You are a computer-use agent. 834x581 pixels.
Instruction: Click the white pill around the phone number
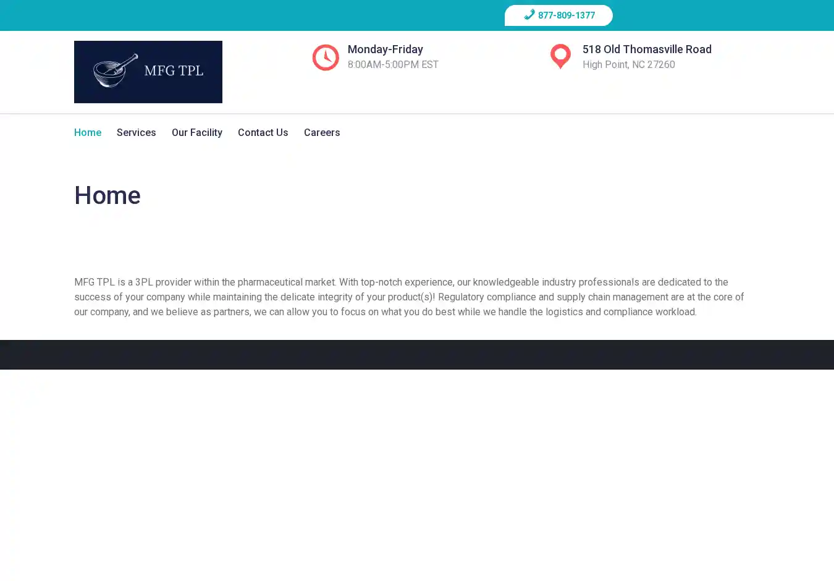coord(604,15)
